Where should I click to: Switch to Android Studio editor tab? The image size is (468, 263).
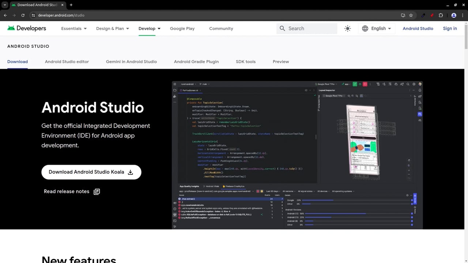(x=67, y=62)
